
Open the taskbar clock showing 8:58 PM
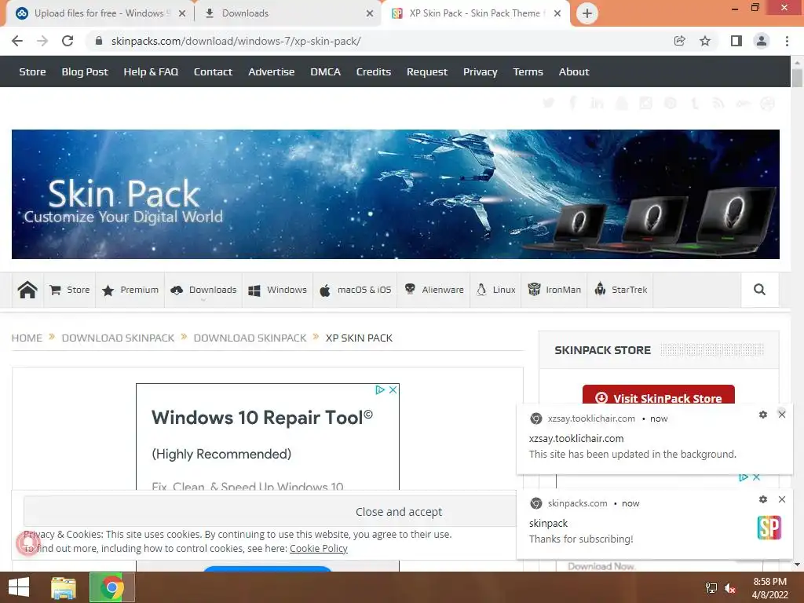tap(769, 588)
